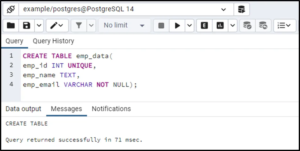Switch to the Query History tab

coord(53,41)
